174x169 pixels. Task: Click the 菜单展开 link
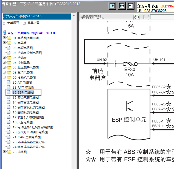tap(13, 23)
